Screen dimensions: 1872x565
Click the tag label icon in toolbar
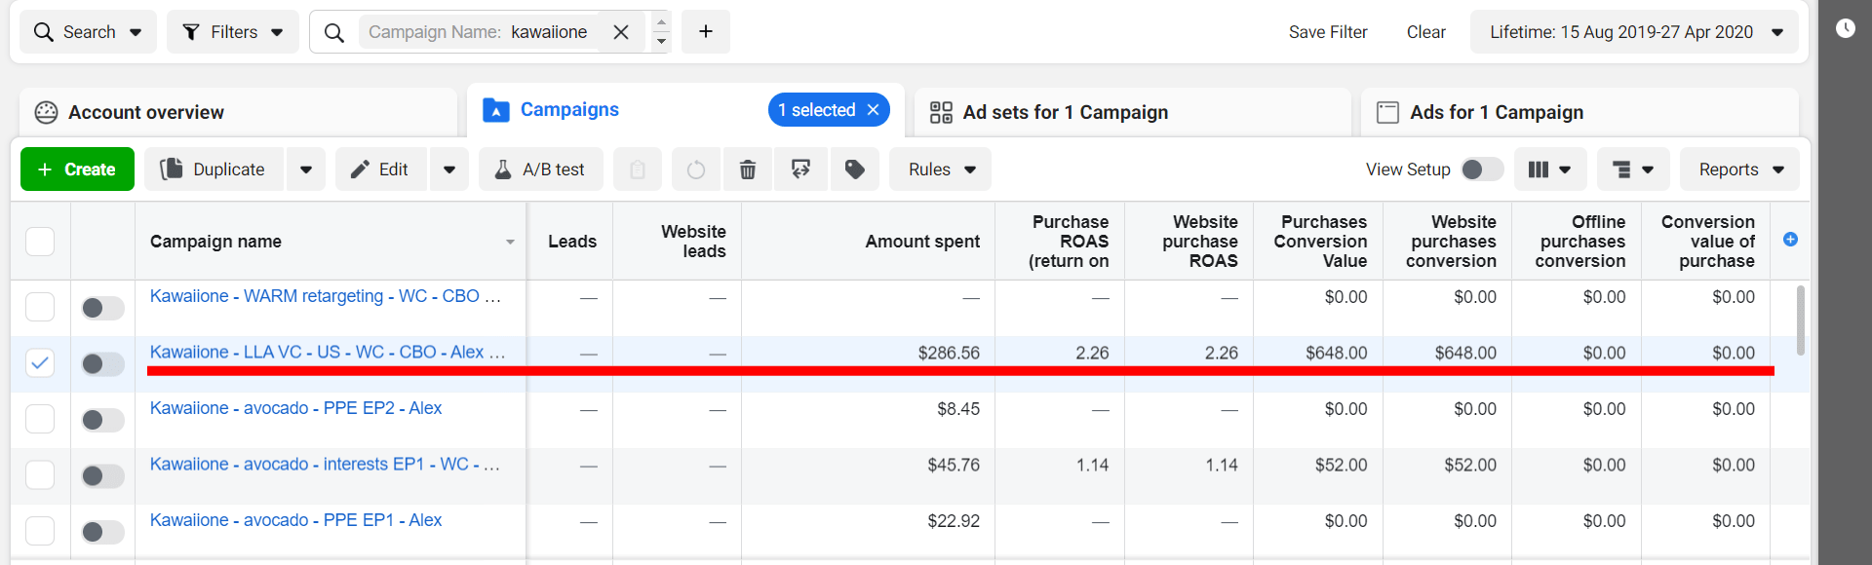(x=854, y=169)
